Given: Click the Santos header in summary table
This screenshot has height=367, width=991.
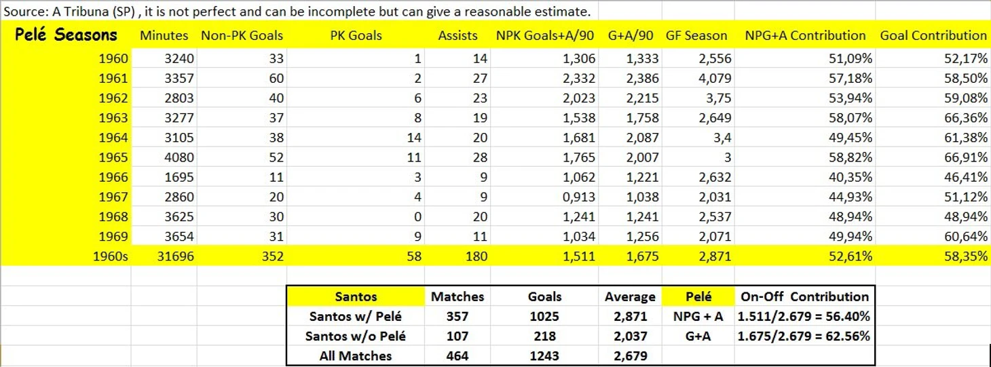Looking at the screenshot, I should (355, 296).
